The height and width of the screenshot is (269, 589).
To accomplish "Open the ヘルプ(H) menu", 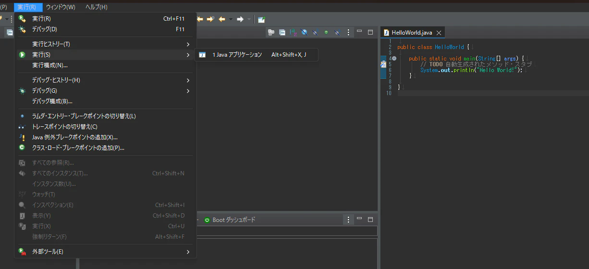I will [x=97, y=7].
